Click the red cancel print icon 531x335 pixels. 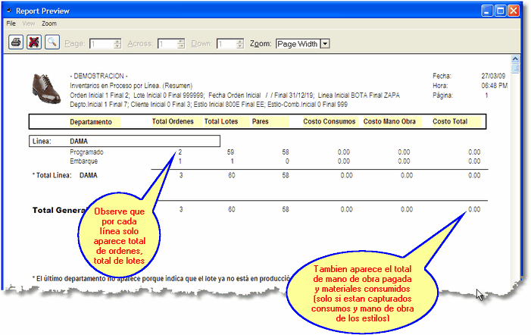pyautogui.click(x=33, y=44)
